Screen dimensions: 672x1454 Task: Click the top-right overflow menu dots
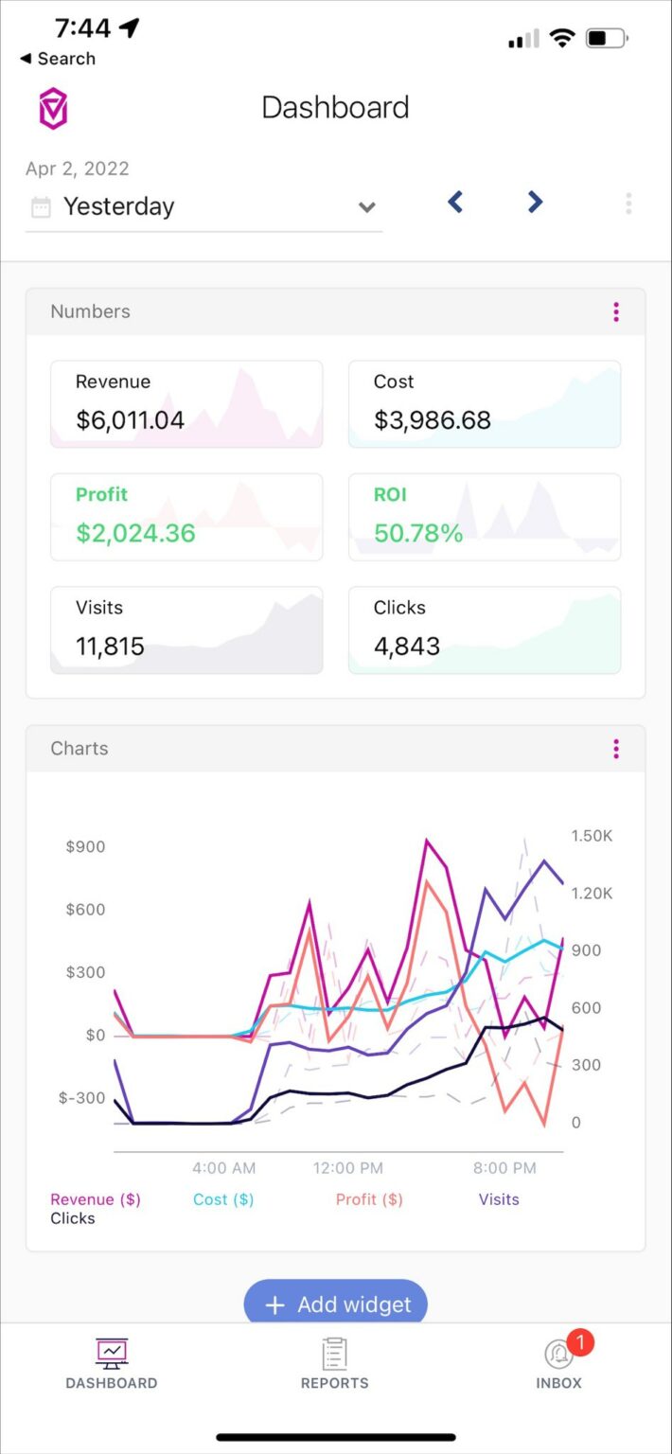point(628,202)
